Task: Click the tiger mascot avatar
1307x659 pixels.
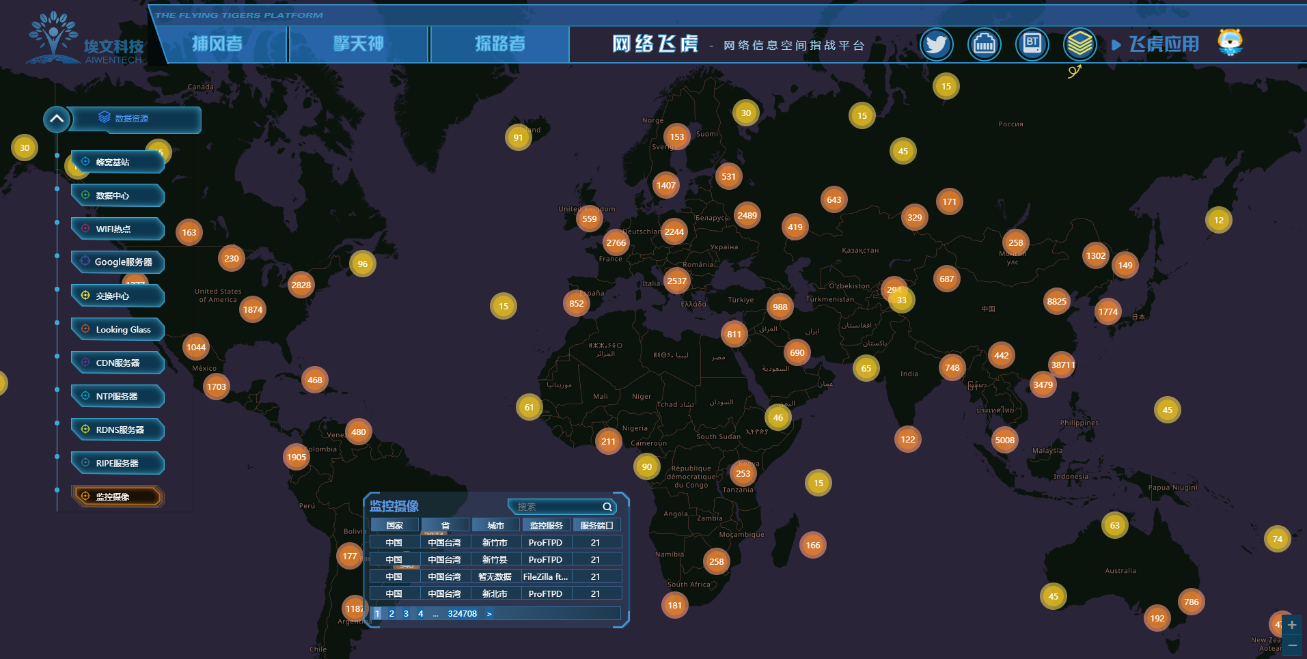Action: click(x=1230, y=42)
